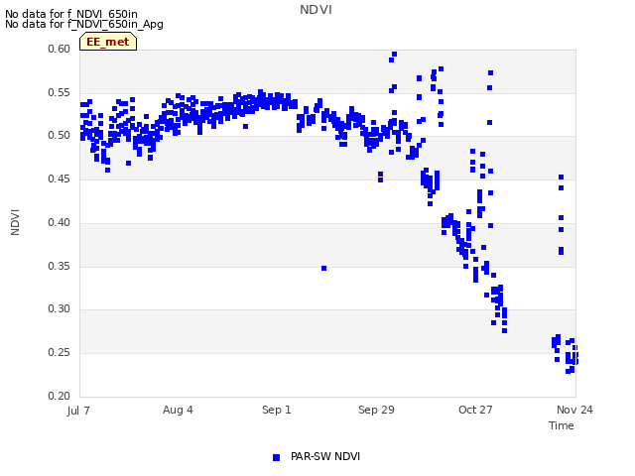
Task: Click the vertical NDVI y-axis title
Action: pyautogui.click(x=15, y=222)
